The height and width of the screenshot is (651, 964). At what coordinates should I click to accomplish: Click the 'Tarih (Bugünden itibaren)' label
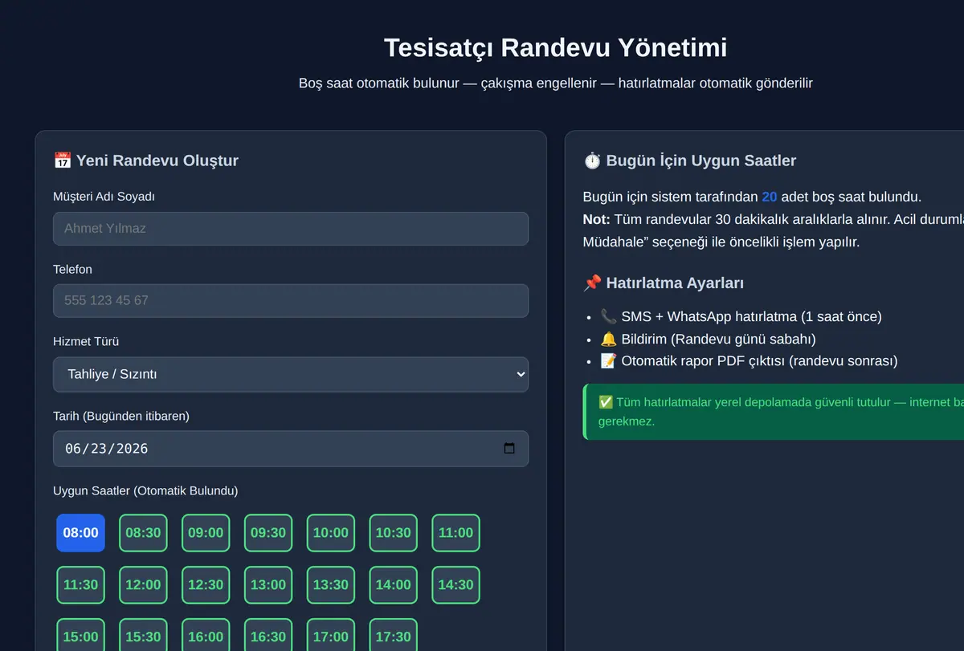click(x=121, y=416)
